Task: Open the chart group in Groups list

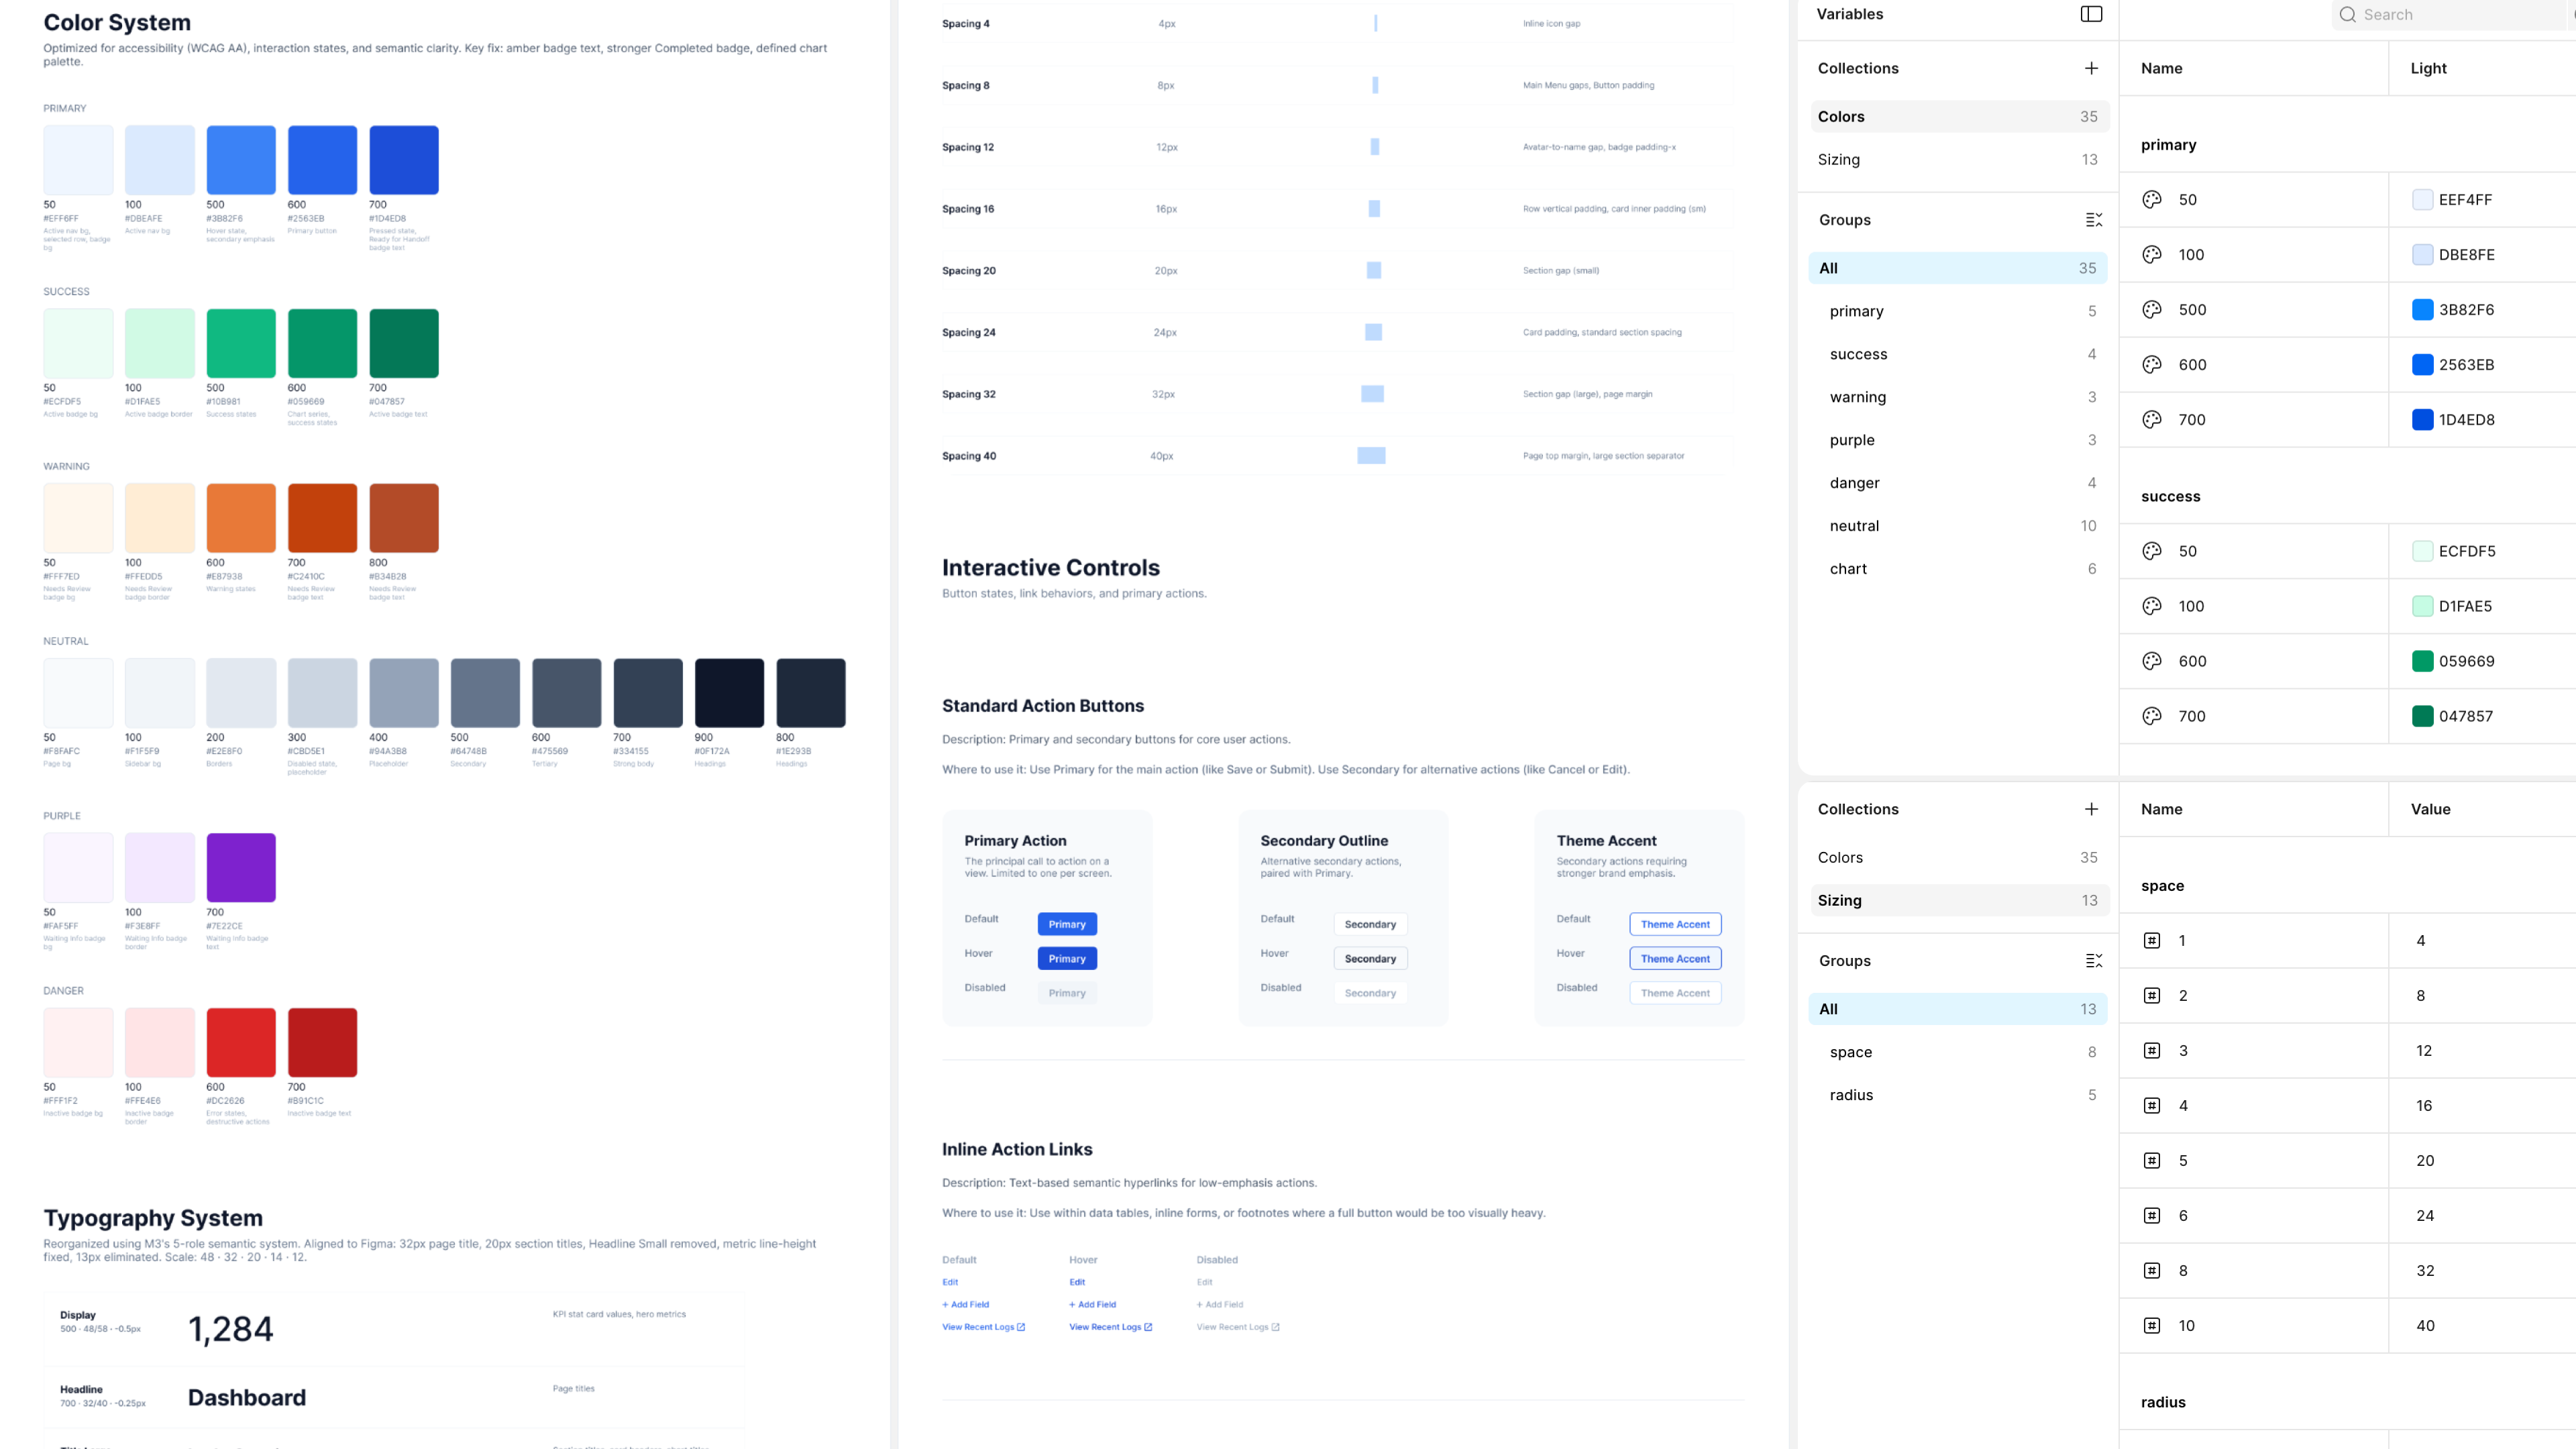Action: 1958,569
